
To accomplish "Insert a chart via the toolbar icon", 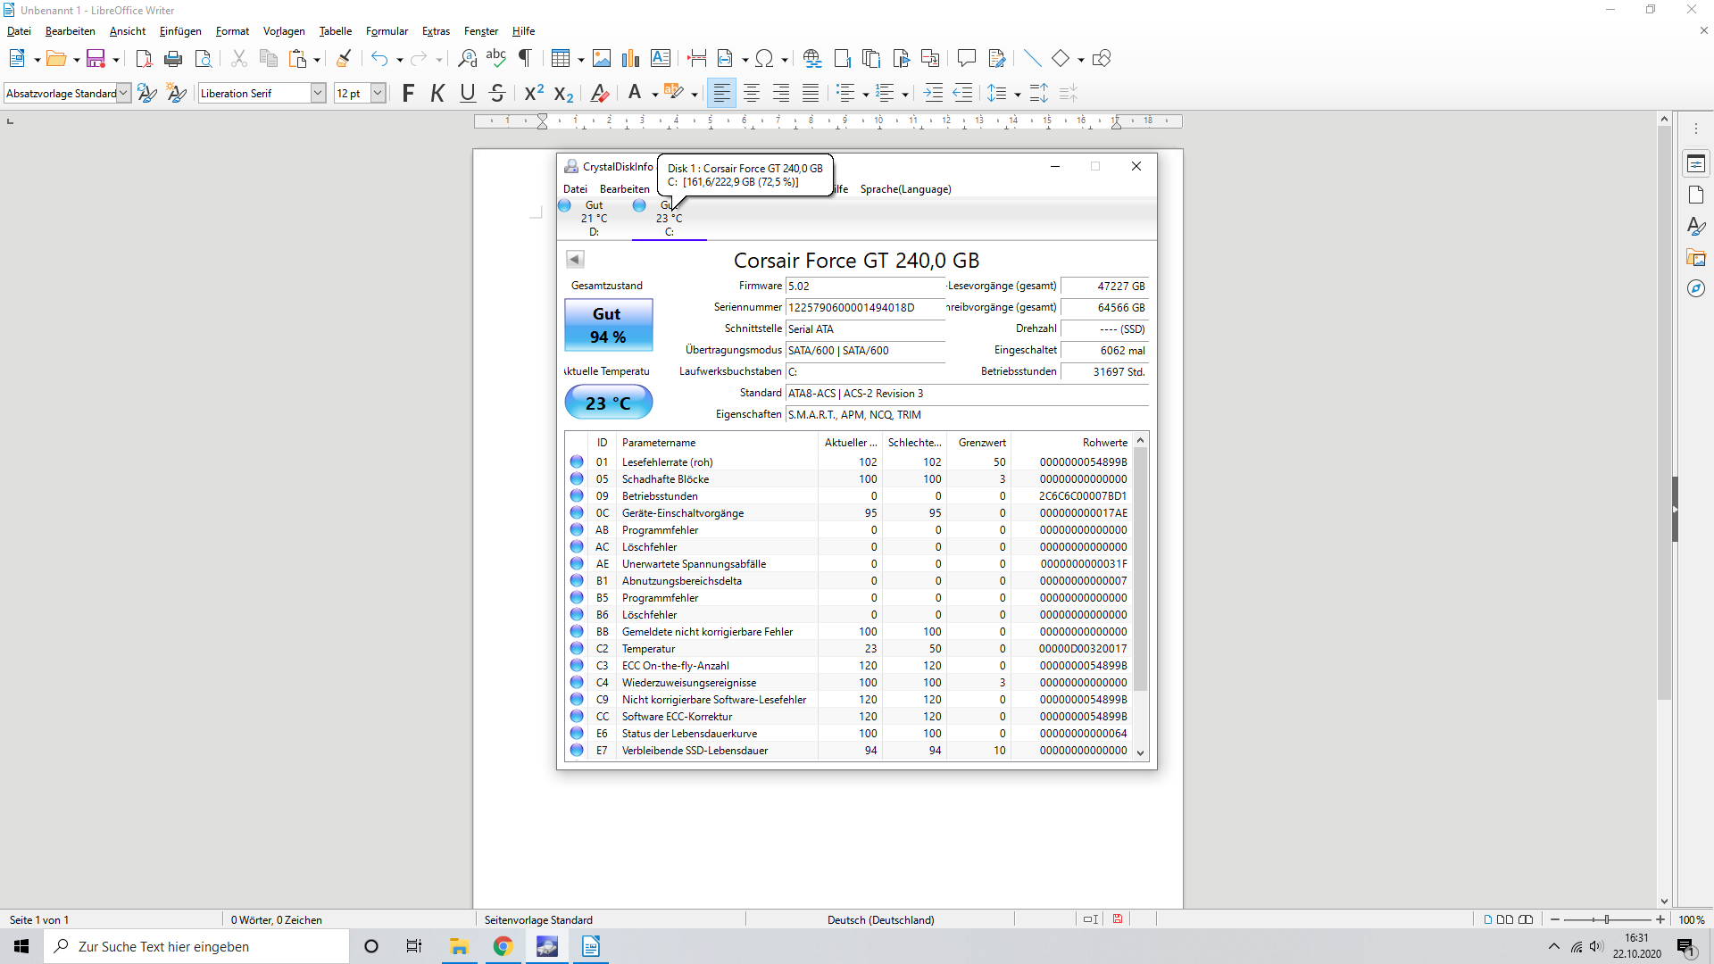I will tap(631, 59).
